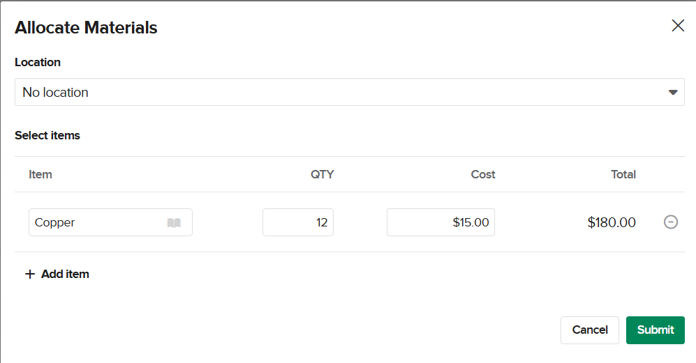Click the Total column header
Screen dimensions: 696x363
coord(623,174)
